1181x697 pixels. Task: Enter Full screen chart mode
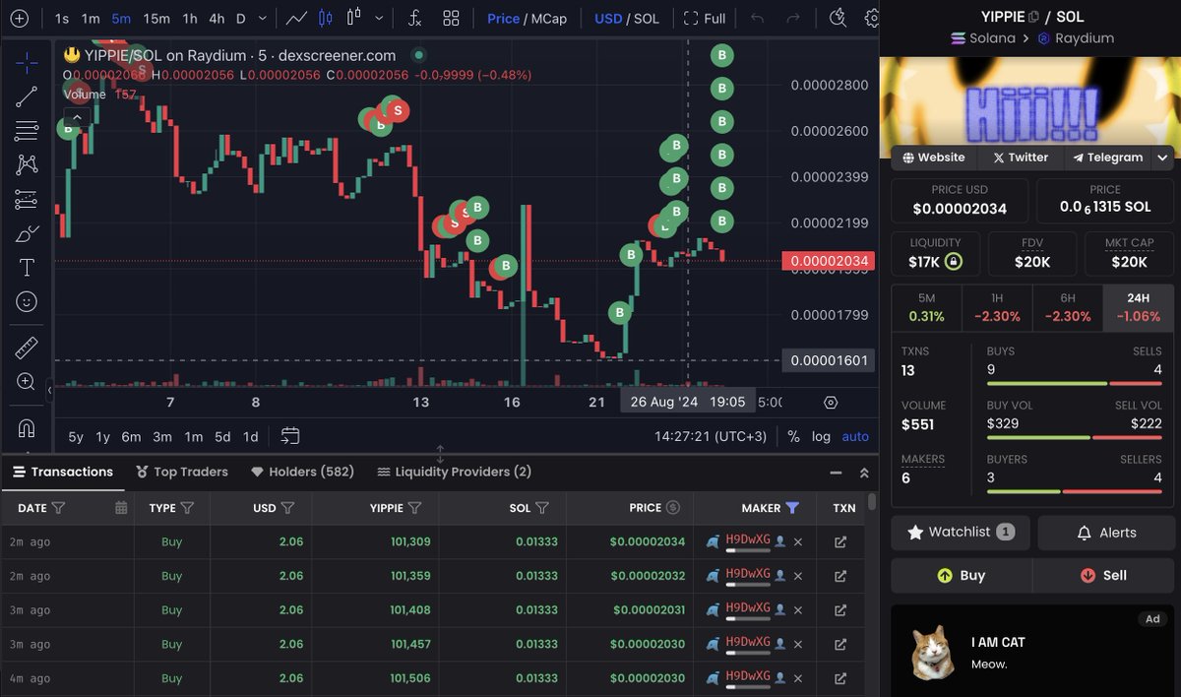pyautogui.click(x=704, y=18)
